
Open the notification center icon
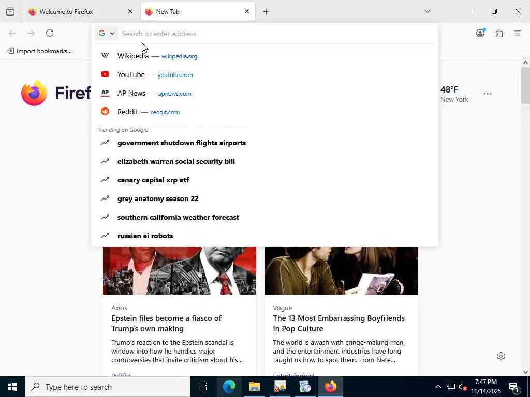coord(514,387)
